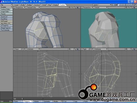Viewport: 137px width, 103px height.
Task: Open the spawn object name dropdown
Action: pyautogui.click(x=102, y=5)
